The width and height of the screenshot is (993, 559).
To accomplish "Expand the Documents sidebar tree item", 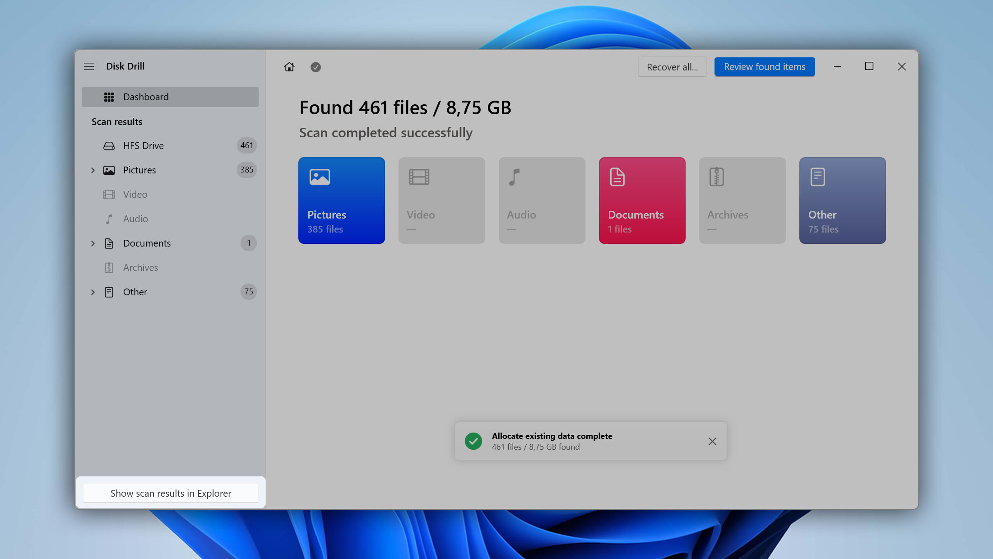I will (93, 242).
